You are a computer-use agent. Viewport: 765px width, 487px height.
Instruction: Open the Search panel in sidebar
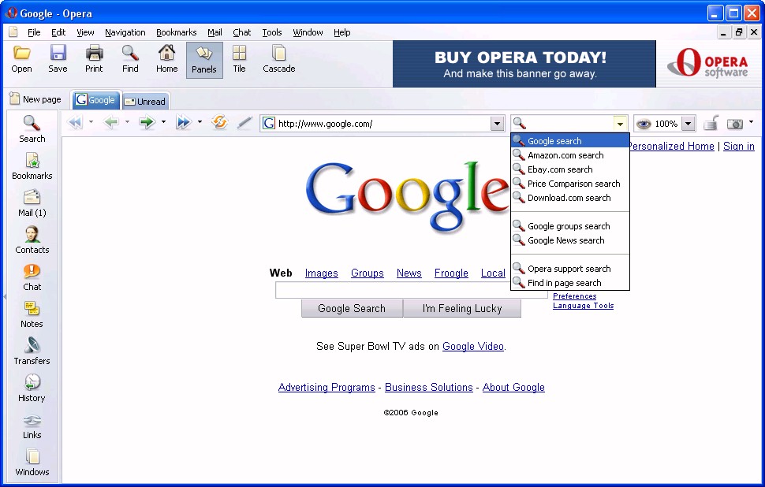[x=32, y=129]
